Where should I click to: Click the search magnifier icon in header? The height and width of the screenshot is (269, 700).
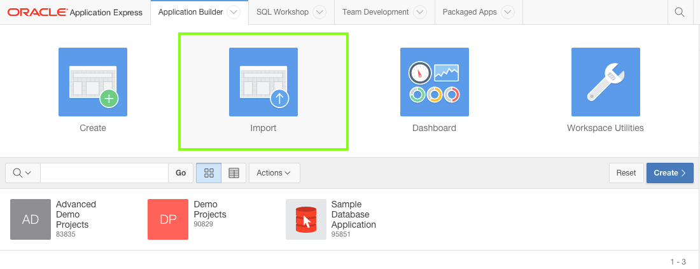(x=680, y=12)
